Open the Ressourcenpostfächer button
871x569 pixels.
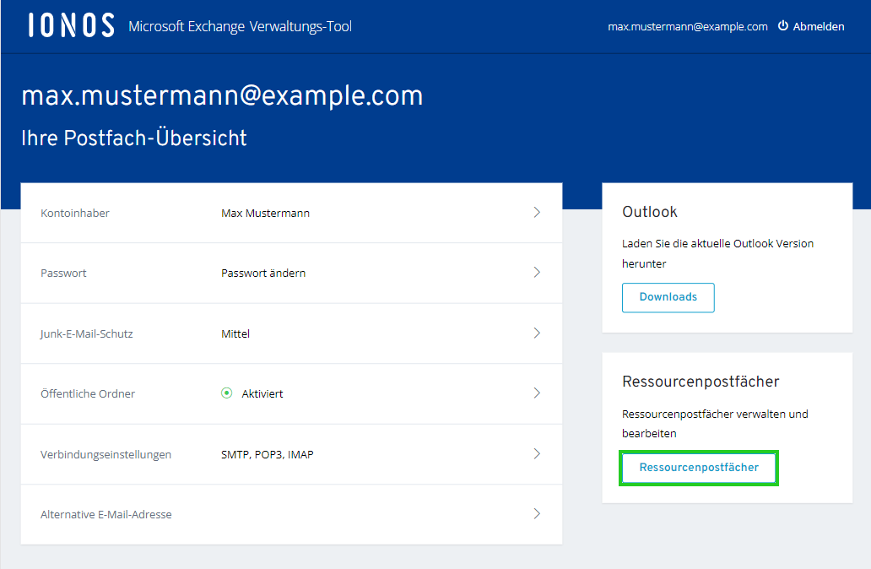pos(698,468)
